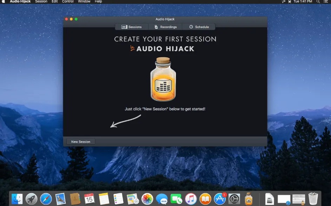Open the Help menu
Image resolution: width=331 pixels, height=206 pixels.
(x=98, y=1)
